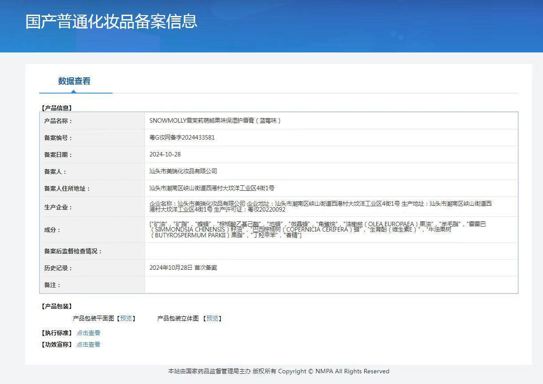Click the 2024-10-28 filing date value

165,155
